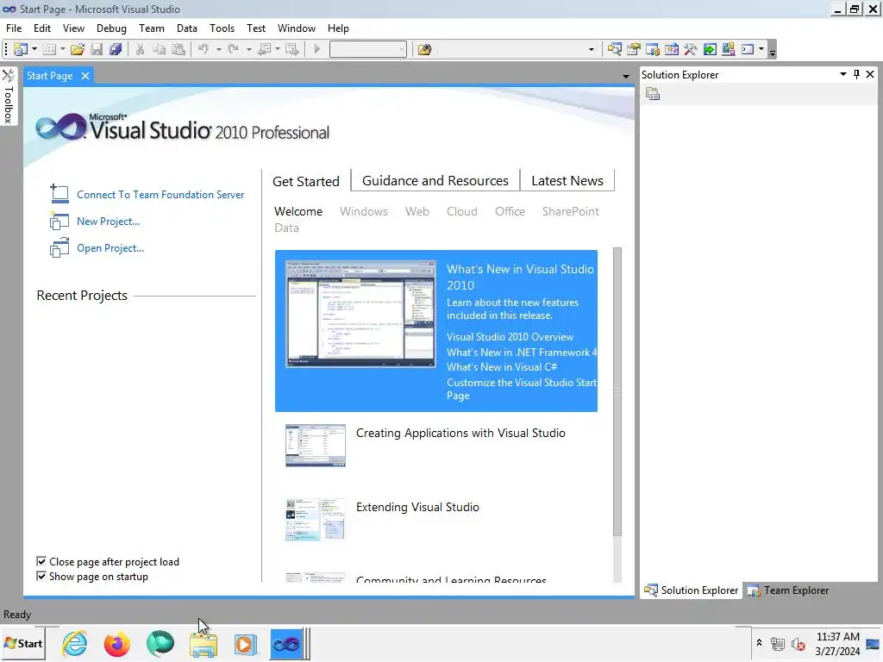Open Solution Explorer window position dropdown
883x662 pixels.
[x=843, y=74]
